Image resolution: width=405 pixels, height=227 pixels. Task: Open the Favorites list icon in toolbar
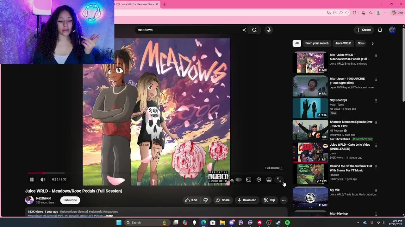[371, 13]
